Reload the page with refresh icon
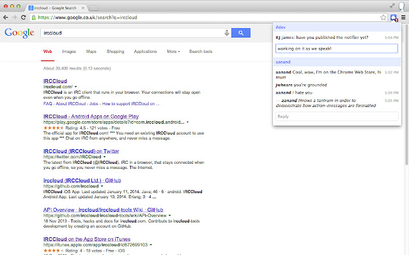409x255 pixels. [x=24, y=17]
